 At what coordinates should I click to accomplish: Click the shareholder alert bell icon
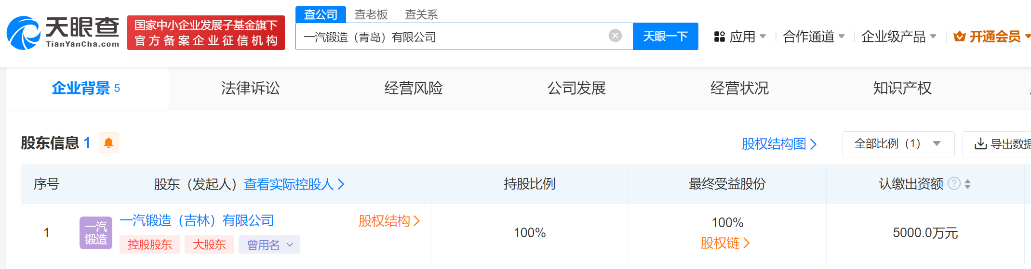click(x=108, y=143)
